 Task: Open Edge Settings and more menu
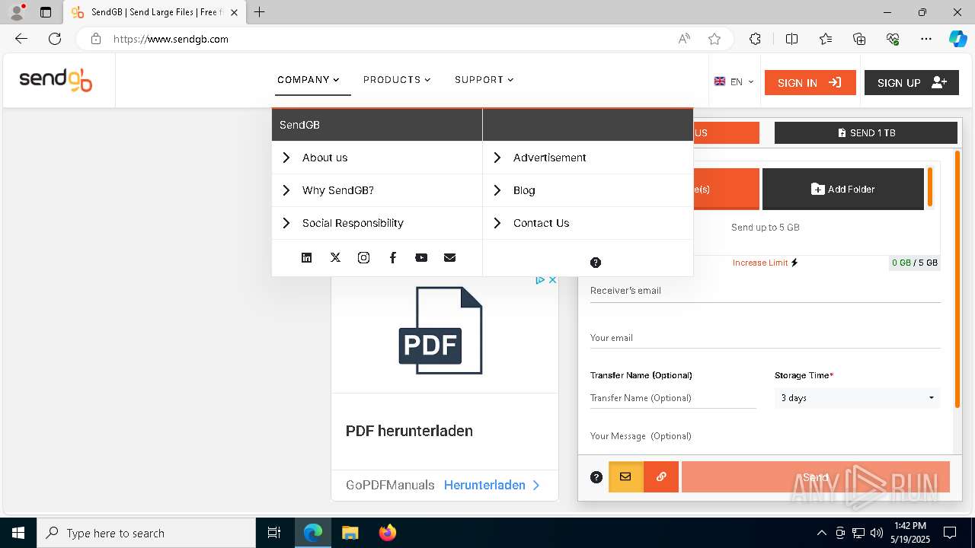pos(926,39)
